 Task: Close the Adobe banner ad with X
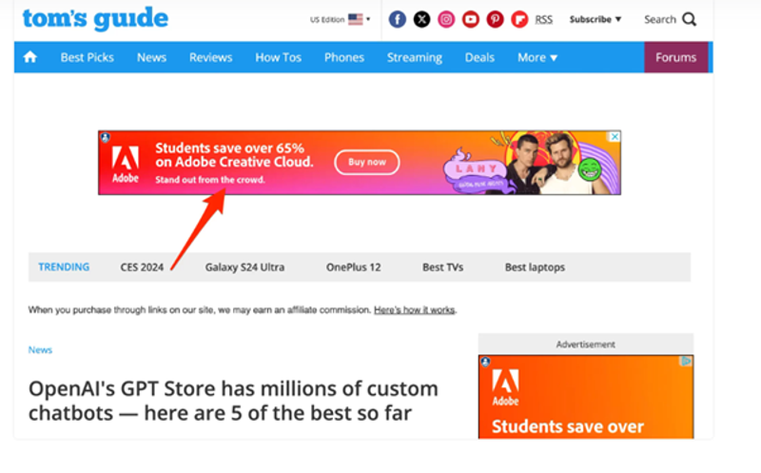[x=615, y=137]
